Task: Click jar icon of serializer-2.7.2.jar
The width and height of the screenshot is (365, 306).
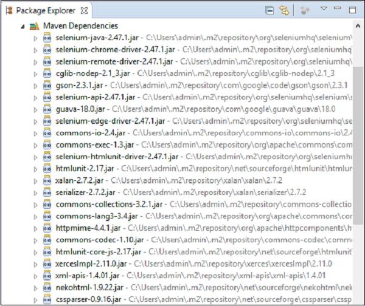Action: (47, 192)
